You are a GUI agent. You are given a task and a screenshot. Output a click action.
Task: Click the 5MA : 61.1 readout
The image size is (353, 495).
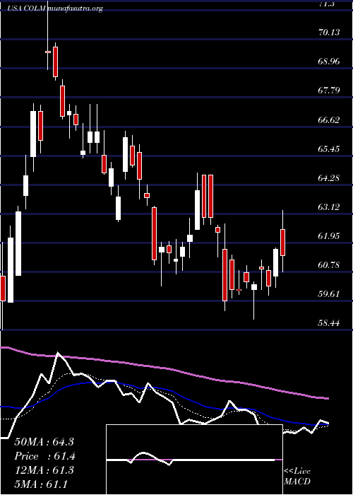point(41,484)
